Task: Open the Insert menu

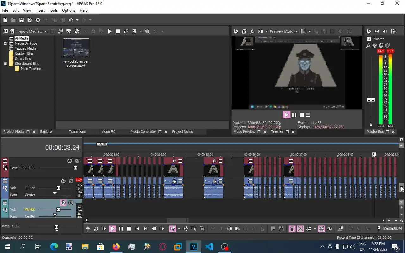Action: click(x=40, y=10)
